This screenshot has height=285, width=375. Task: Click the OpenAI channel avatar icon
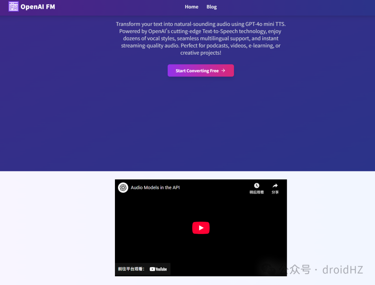pyautogui.click(x=123, y=188)
